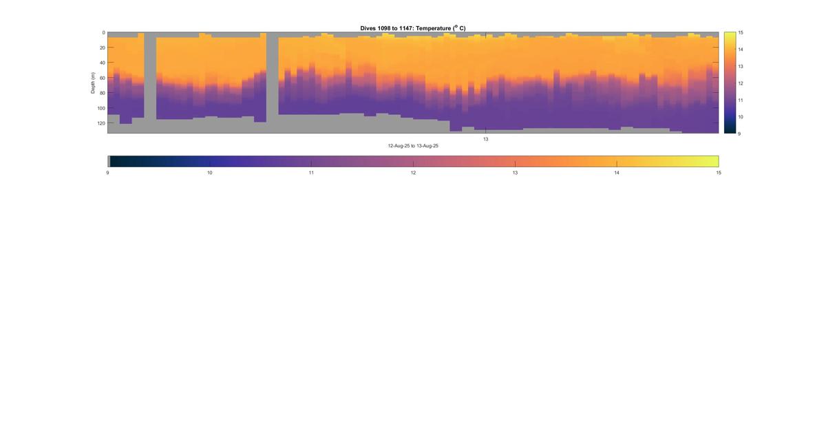Click the first gray data-gap column in the plot
Image resolution: width=826 pixels, height=428 pixels.
click(150, 83)
